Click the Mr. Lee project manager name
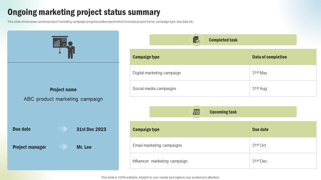321x180 pixels. pyautogui.click(x=84, y=147)
